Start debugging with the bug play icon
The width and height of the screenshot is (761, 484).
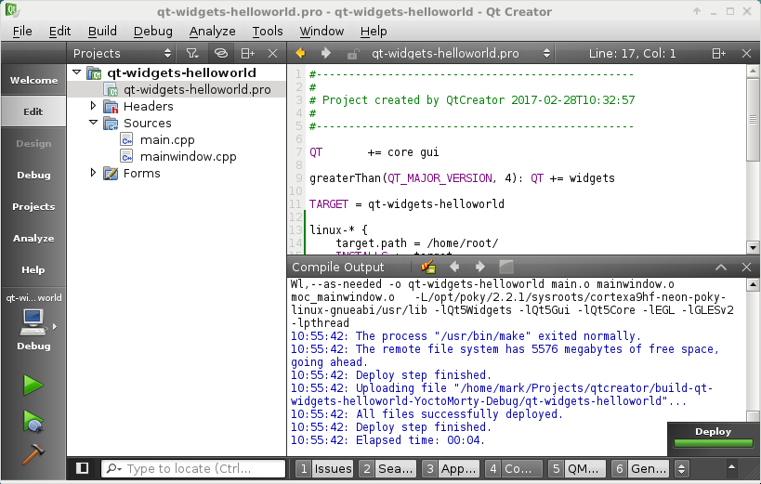pyautogui.click(x=33, y=421)
